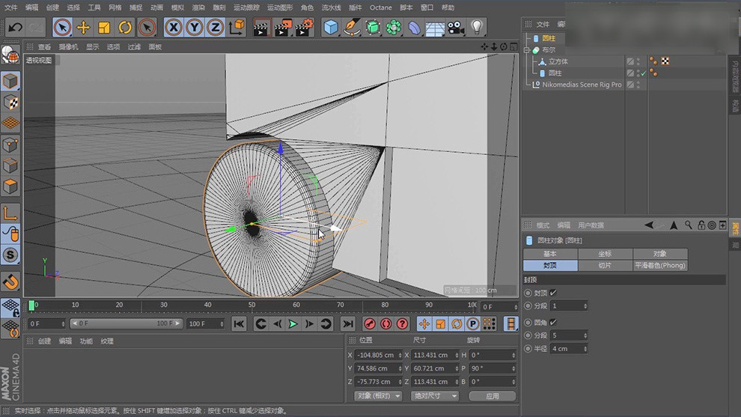
Task: Open the Render Settings clapperboard with gear
Action: (304, 28)
